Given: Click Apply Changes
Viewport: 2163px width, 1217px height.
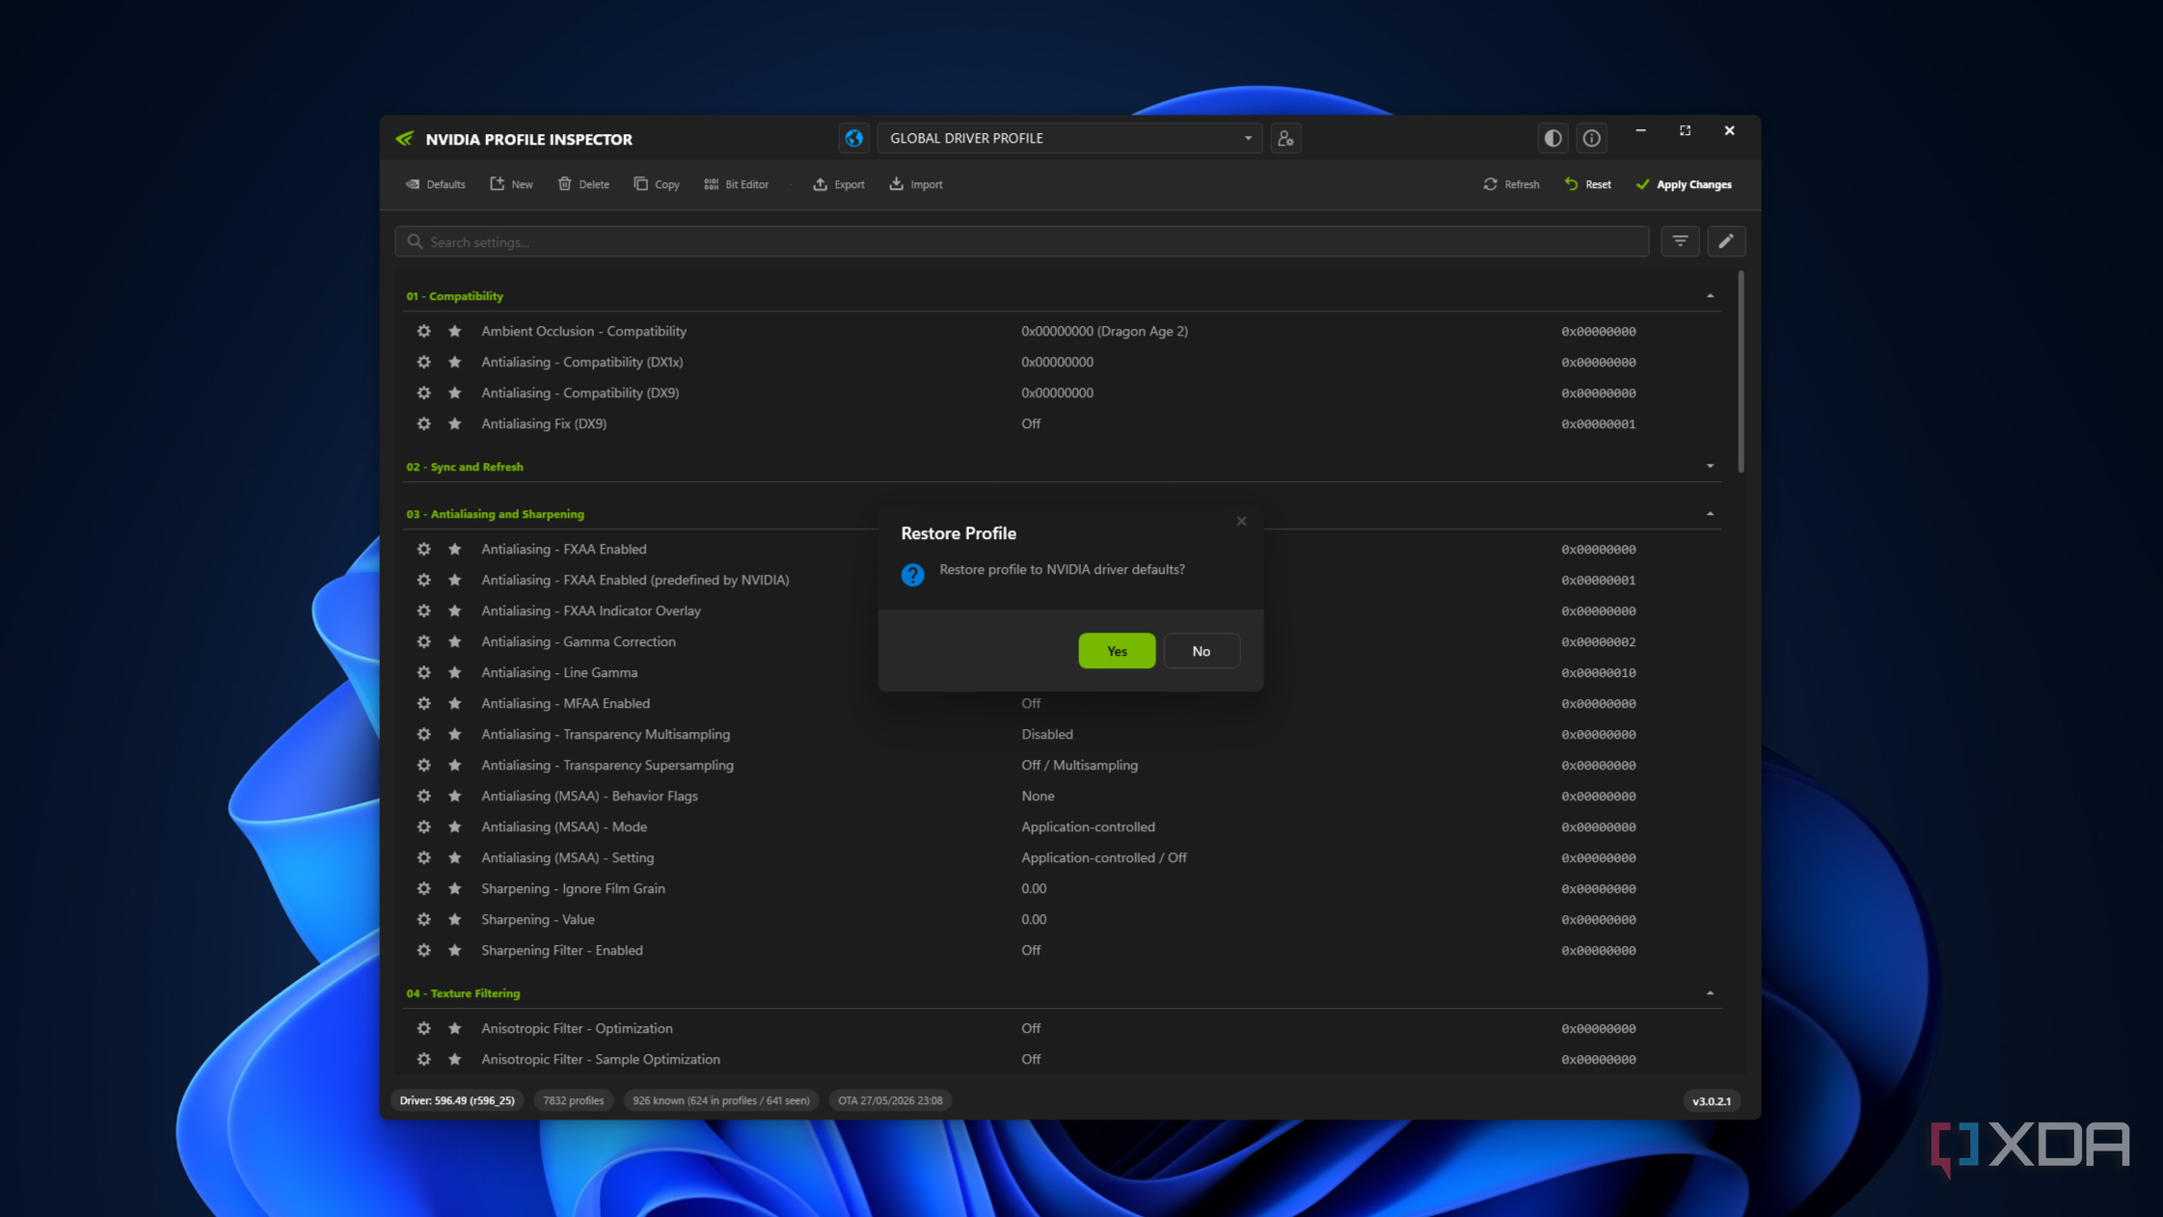Looking at the screenshot, I should [x=1684, y=184].
